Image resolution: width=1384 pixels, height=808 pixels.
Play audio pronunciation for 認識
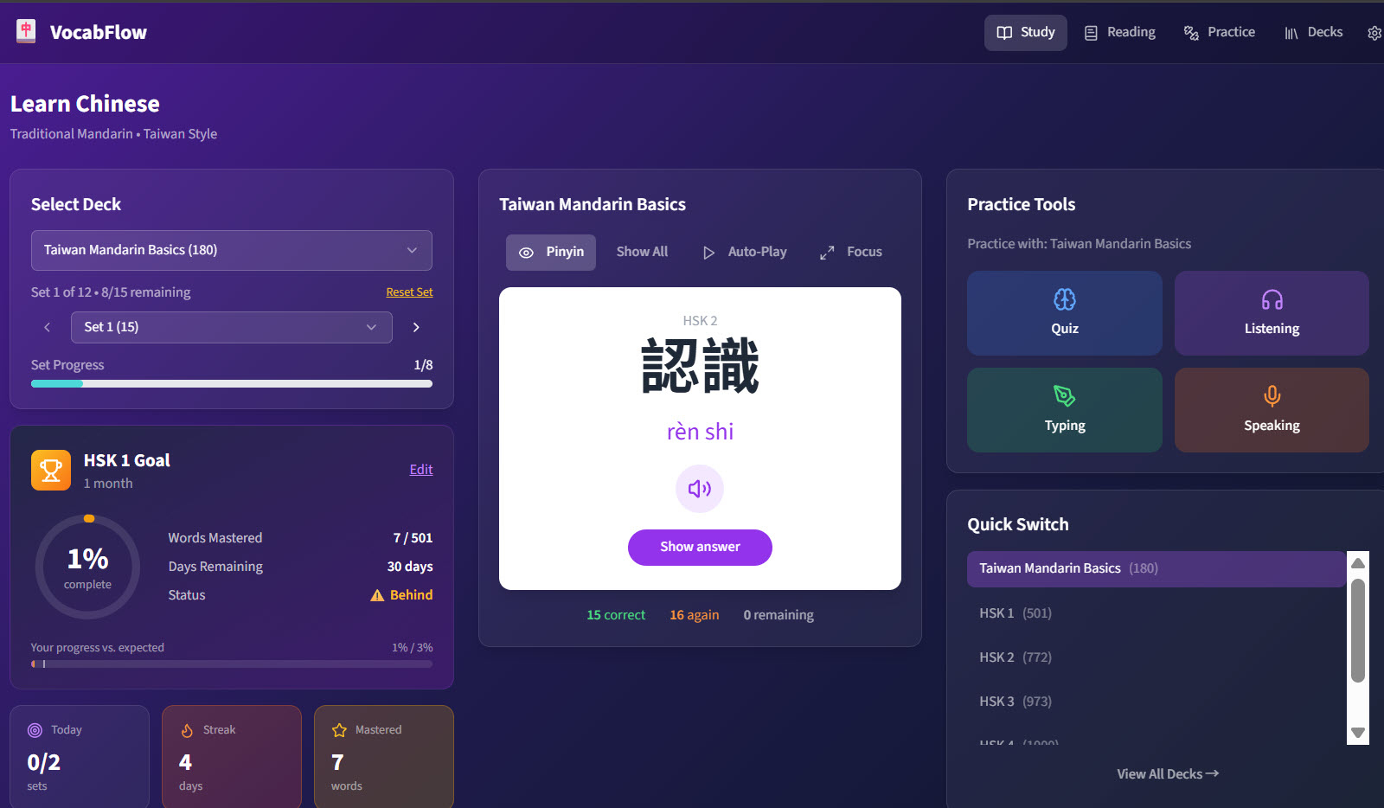[x=699, y=489]
